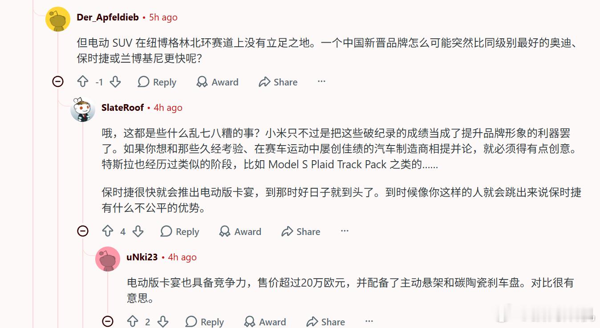Viewport: 600px width, 328px height.
Task: Open more options on SlateRoof's comment
Action: point(345,231)
